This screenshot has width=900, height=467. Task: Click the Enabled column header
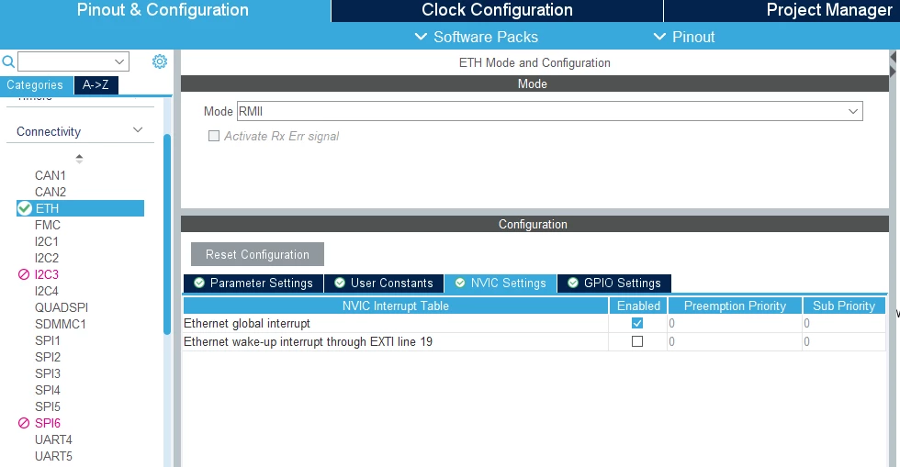(638, 306)
